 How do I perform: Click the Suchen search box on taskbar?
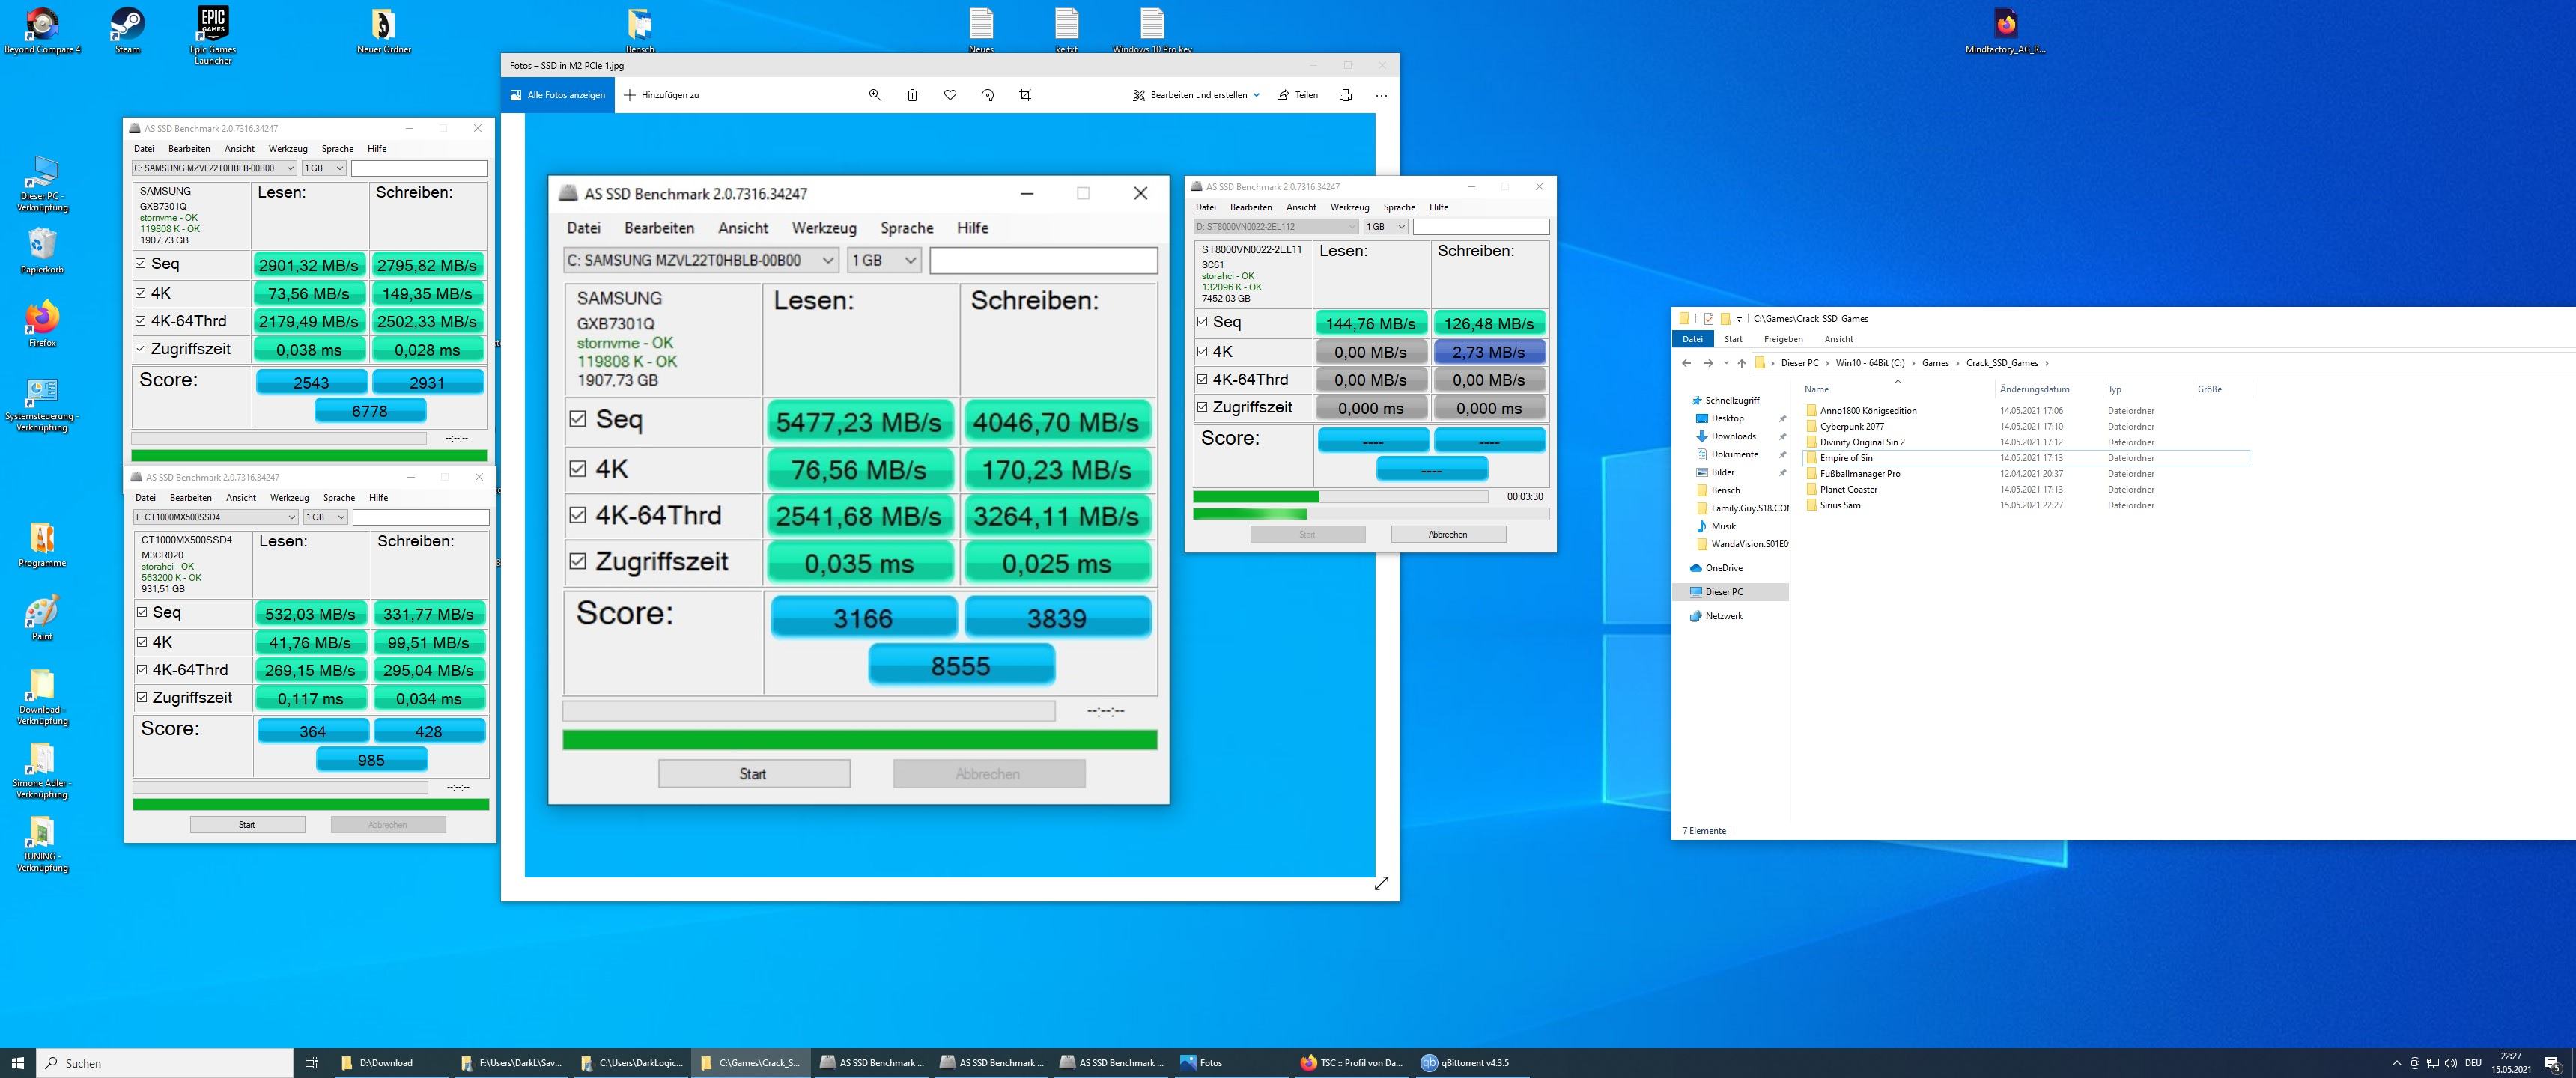coord(165,1062)
